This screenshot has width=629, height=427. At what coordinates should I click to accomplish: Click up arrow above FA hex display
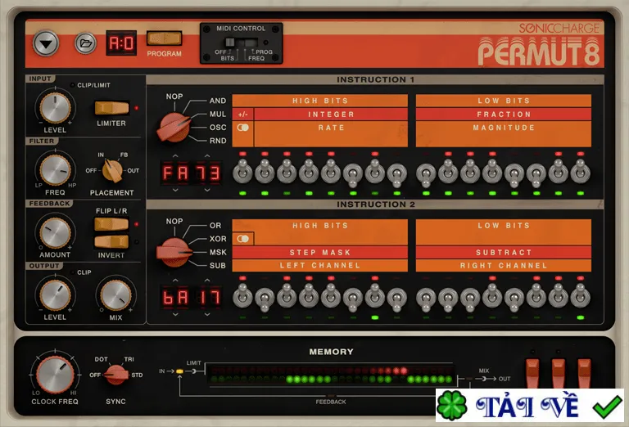pyautogui.click(x=175, y=155)
